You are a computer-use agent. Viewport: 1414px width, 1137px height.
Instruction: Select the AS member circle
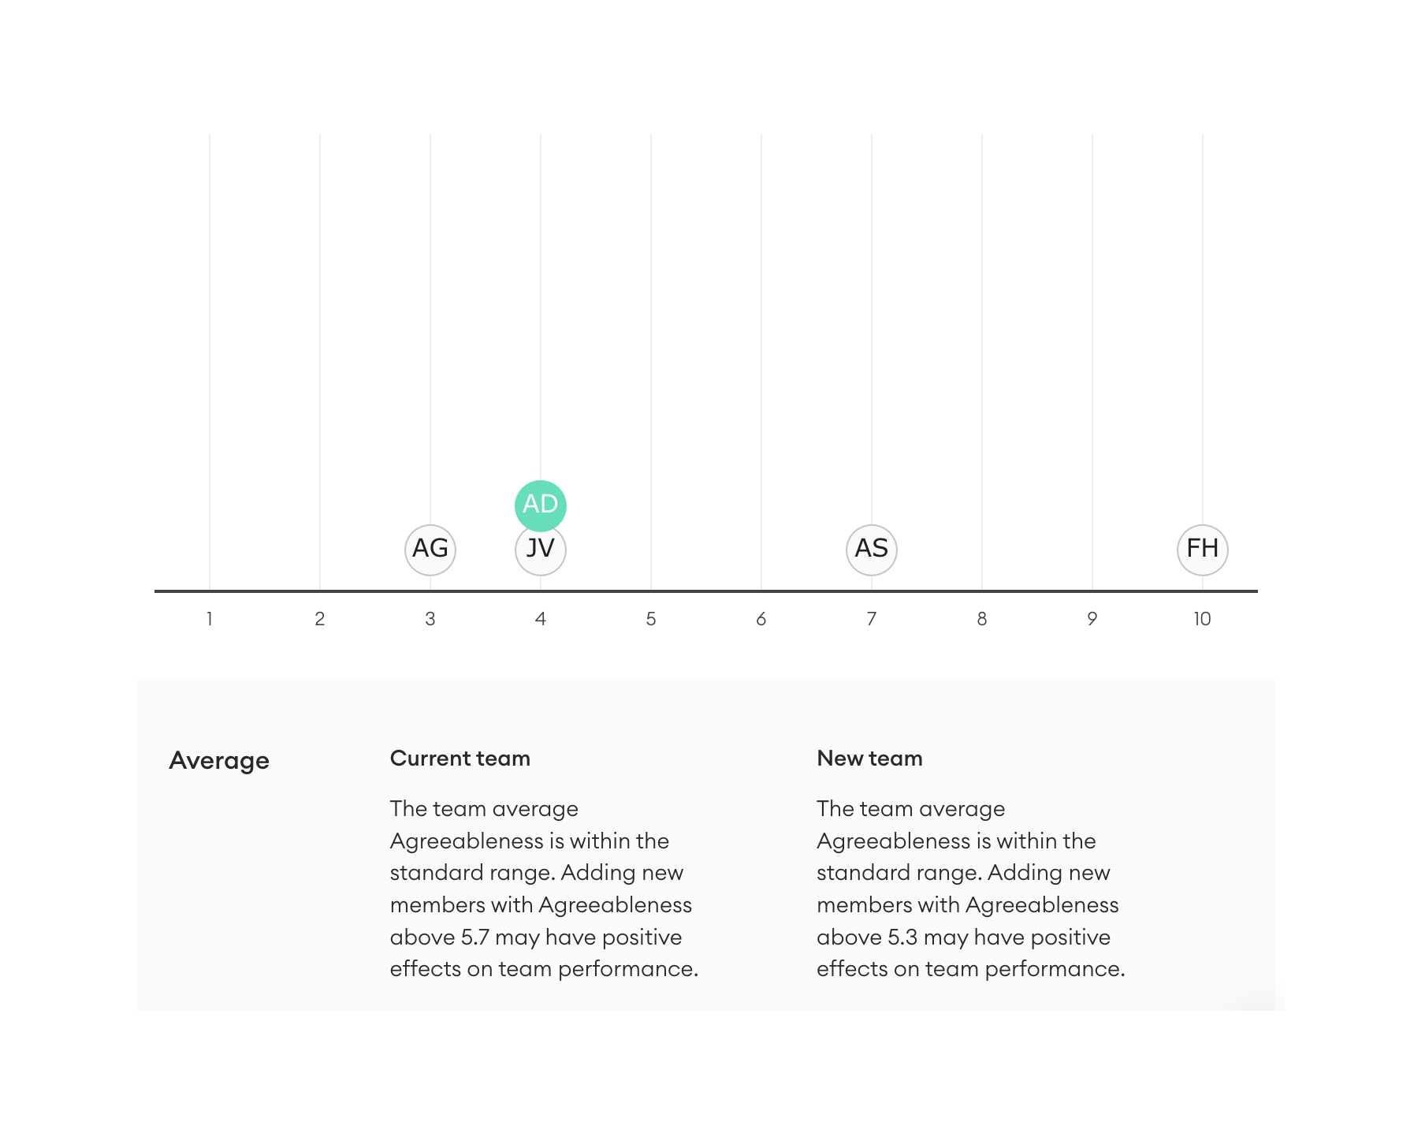click(871, 549)
